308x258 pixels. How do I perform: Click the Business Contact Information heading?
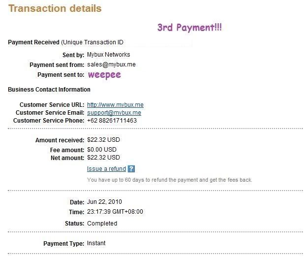tap(49, 90)
